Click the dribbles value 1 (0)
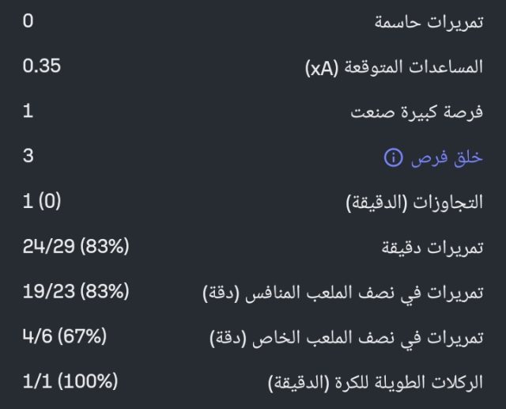Screen dimensions: 506x409 click(42, 202)
